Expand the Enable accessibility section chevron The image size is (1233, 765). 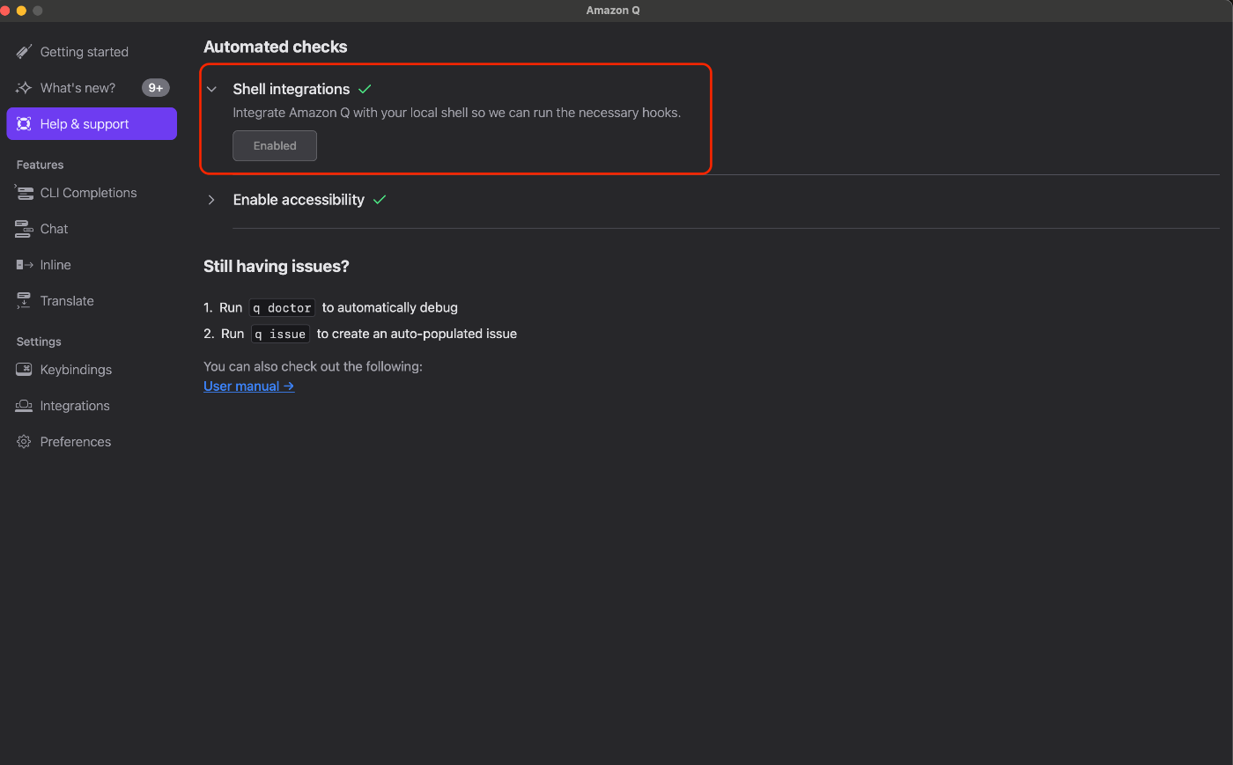(211, 200)
